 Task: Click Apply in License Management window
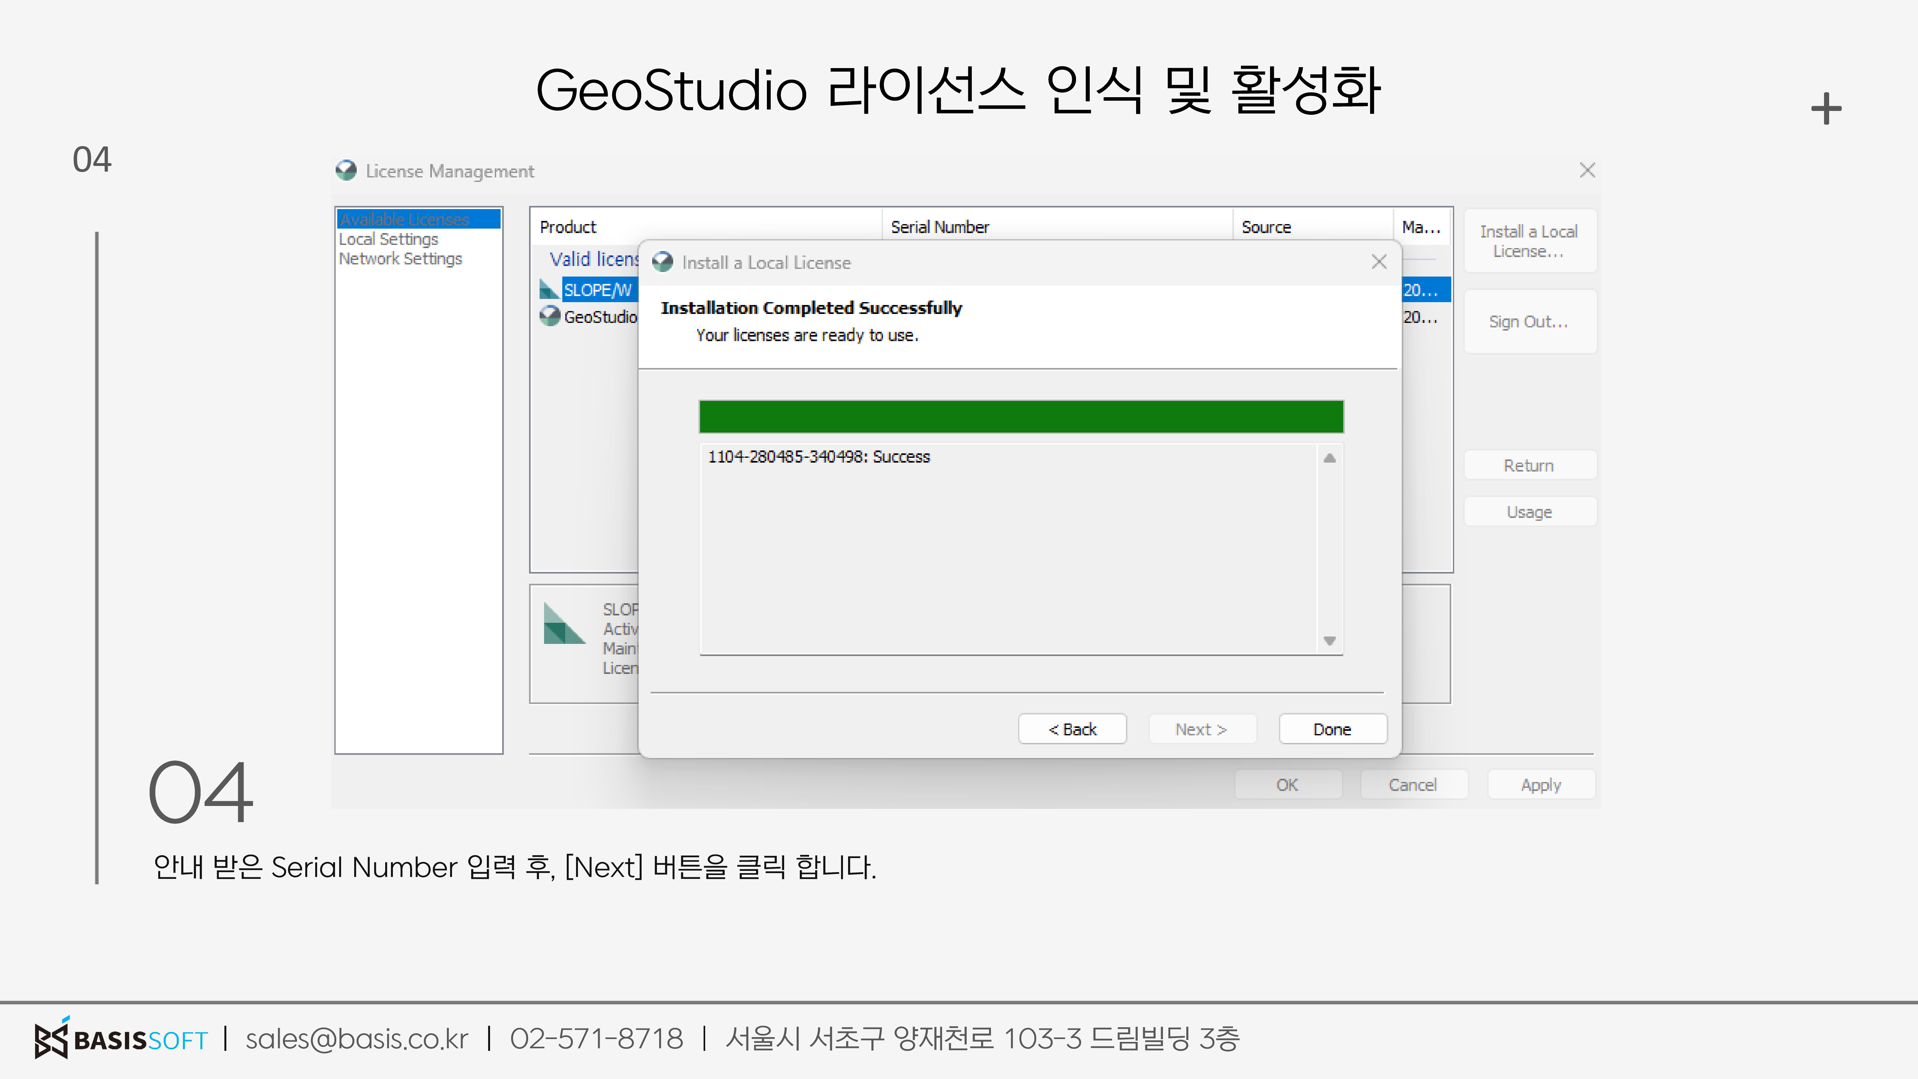tap(1541, 785)
